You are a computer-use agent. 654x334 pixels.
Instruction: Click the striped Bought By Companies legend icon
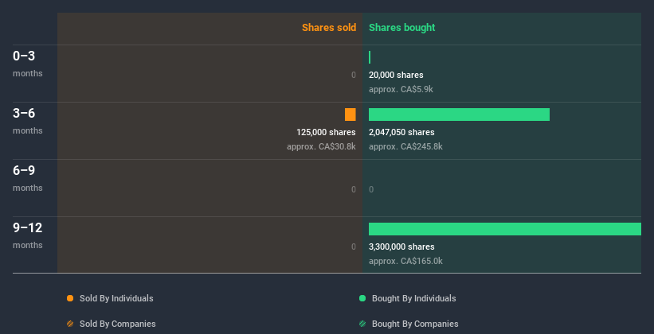pyautogui.click(x=362, y=324)
